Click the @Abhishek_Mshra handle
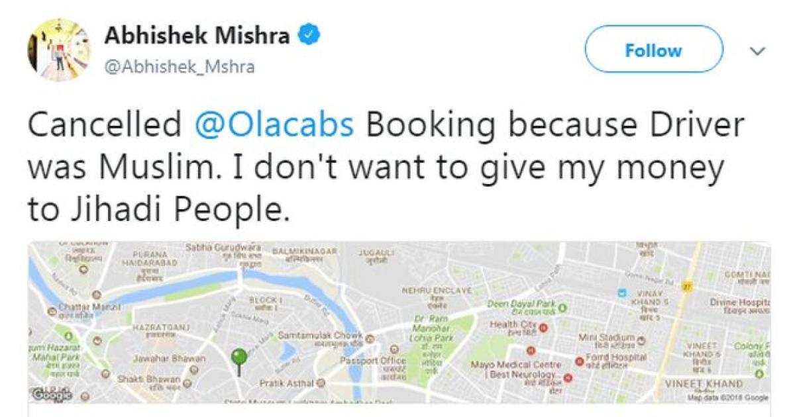The image size is (795, 417). tap(179, 67)
